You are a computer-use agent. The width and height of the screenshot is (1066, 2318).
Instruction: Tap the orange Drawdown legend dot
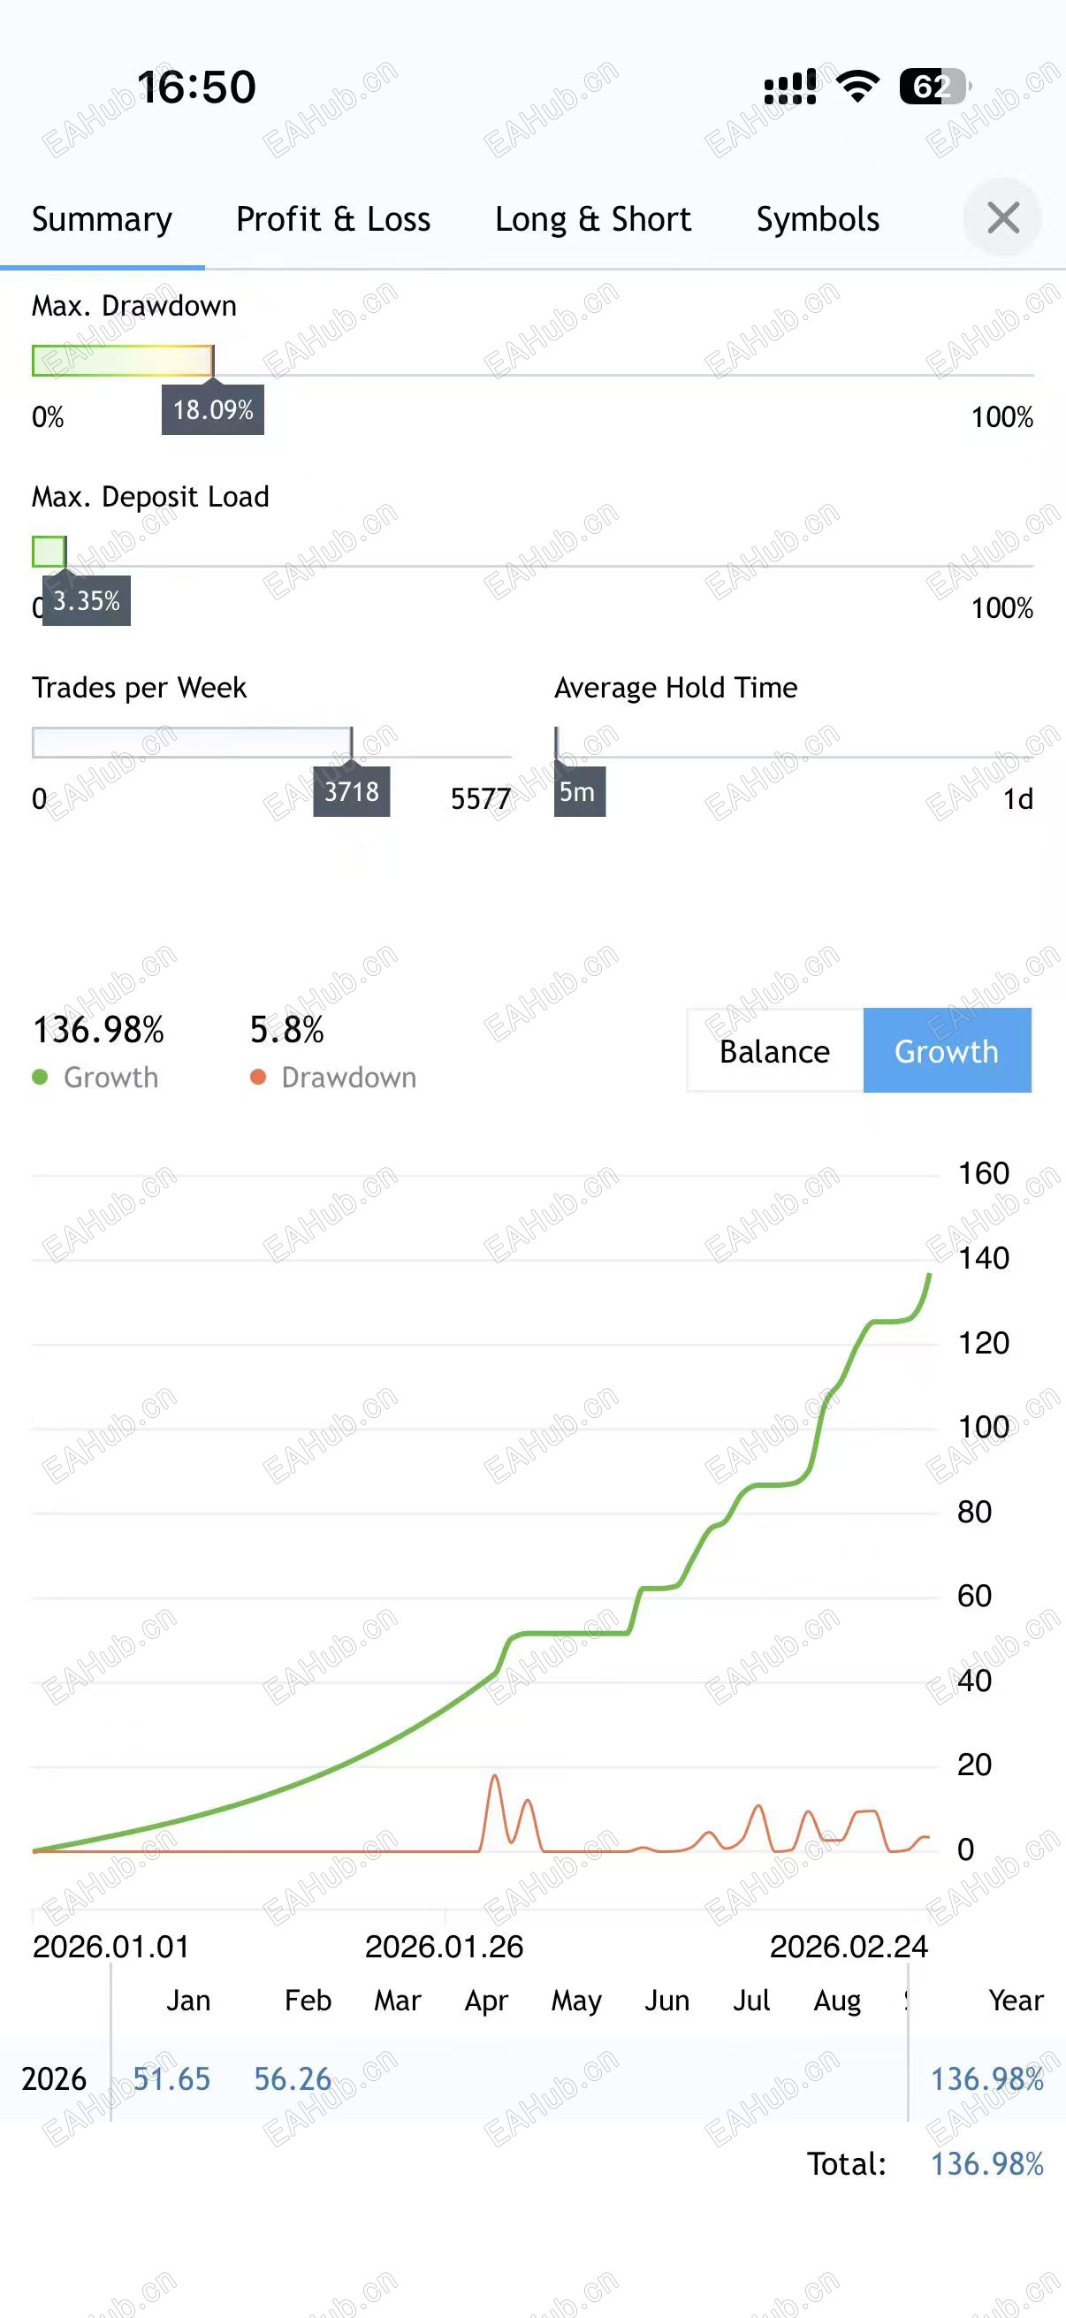pos(258,1077)
